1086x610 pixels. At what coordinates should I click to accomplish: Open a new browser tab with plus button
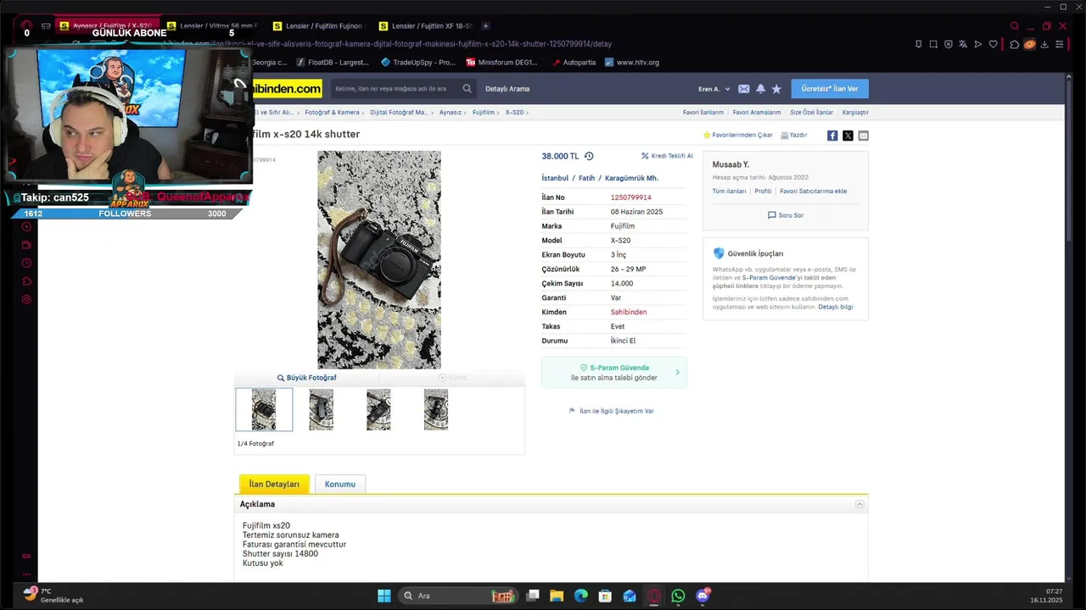[485, 26]
